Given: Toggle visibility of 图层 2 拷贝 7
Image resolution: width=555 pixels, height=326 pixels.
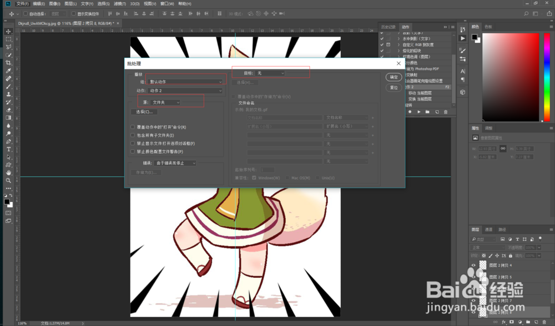Looking at the screenshot, I should (473, 300).
